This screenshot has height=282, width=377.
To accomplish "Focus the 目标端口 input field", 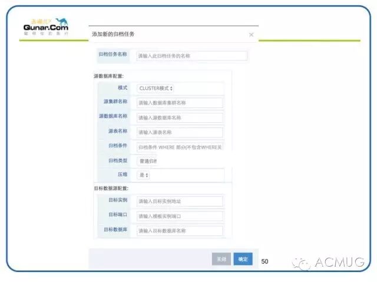I will click(x=180, y=216).
